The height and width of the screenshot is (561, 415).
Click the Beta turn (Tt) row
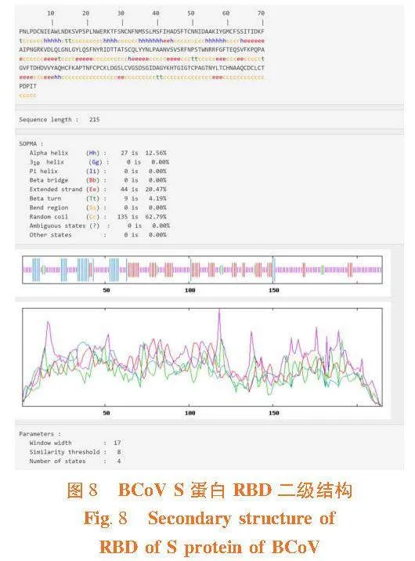click(x=98, y=198)
